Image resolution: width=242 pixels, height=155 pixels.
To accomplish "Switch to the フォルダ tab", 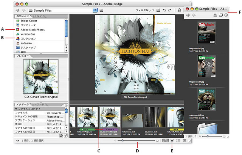I will tap(37, 16).
